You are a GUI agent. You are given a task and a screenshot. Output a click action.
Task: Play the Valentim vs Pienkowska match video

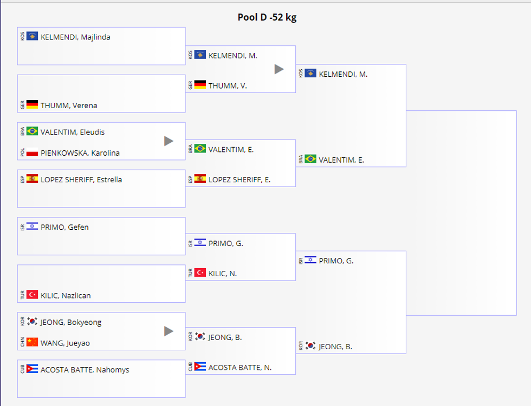169,141
